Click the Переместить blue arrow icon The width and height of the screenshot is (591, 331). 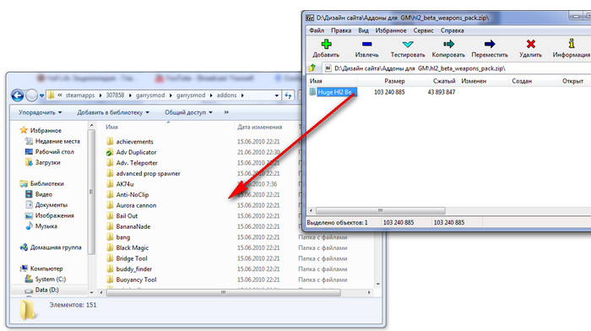click(x=490, y=44)
